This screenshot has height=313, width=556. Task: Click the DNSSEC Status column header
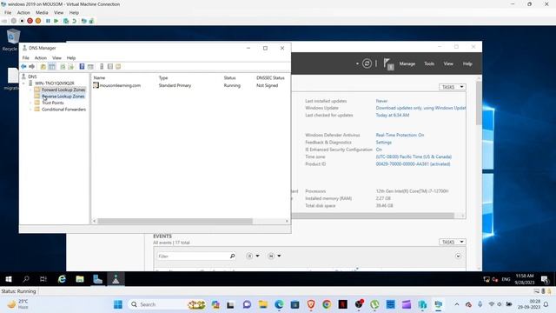coord(270,77)
